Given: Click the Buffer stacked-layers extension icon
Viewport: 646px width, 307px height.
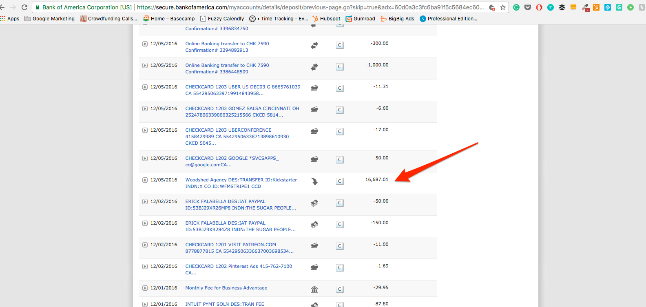Looking at the screenshot, I should pyautogui.click(x=562, y=7).
